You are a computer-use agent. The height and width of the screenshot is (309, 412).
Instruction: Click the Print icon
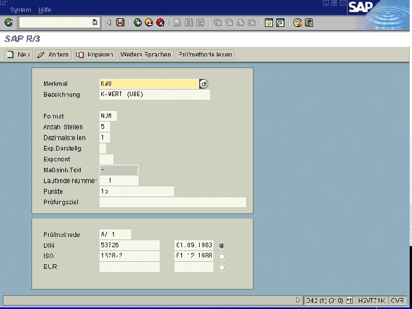pyautogui.click(x=177, y=22)
